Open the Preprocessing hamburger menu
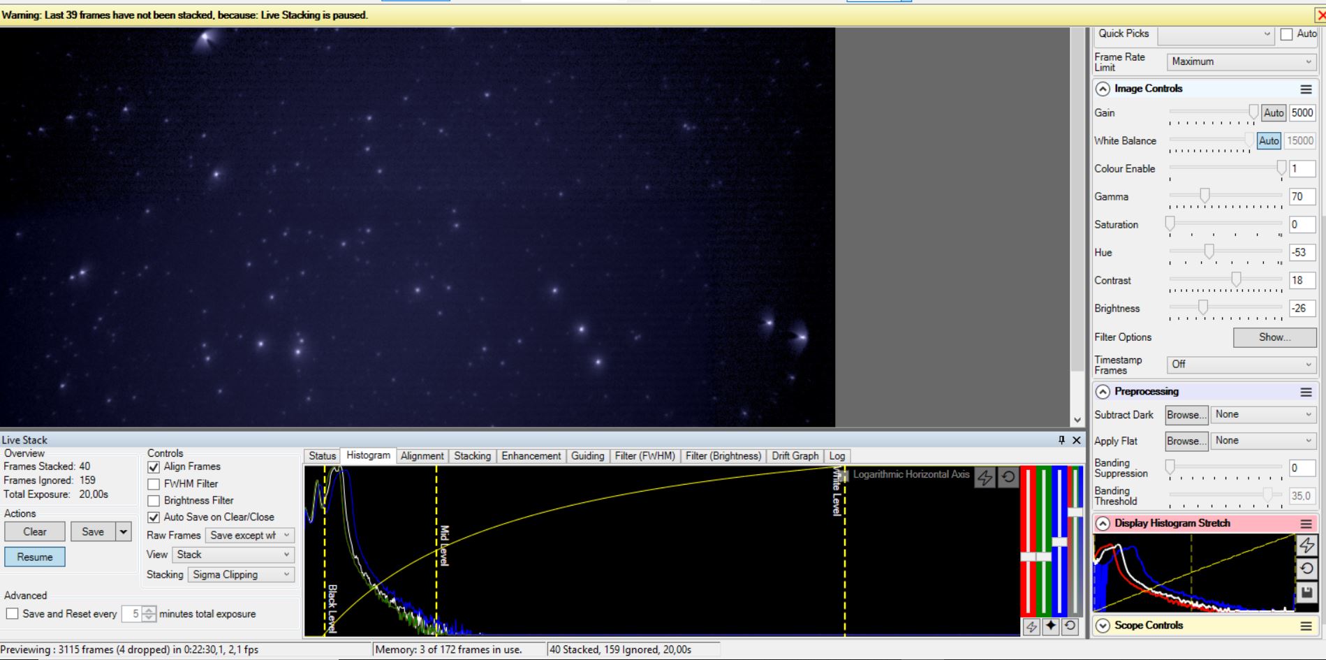 1306,392
